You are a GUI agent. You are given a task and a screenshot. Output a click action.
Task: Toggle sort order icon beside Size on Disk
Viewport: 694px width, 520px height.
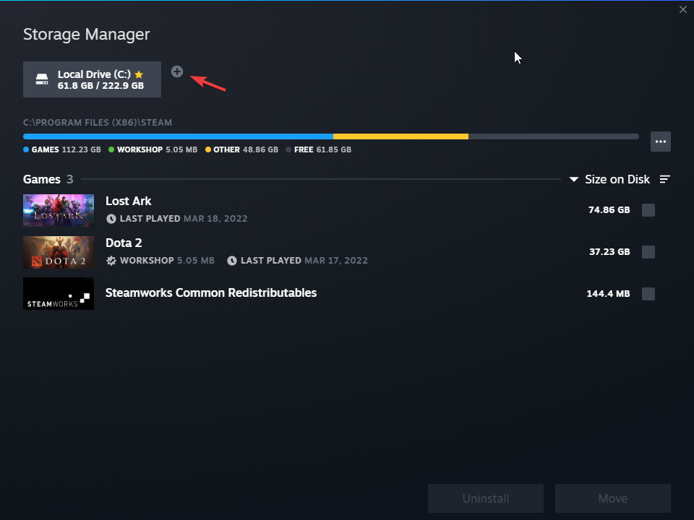(664, 179)
